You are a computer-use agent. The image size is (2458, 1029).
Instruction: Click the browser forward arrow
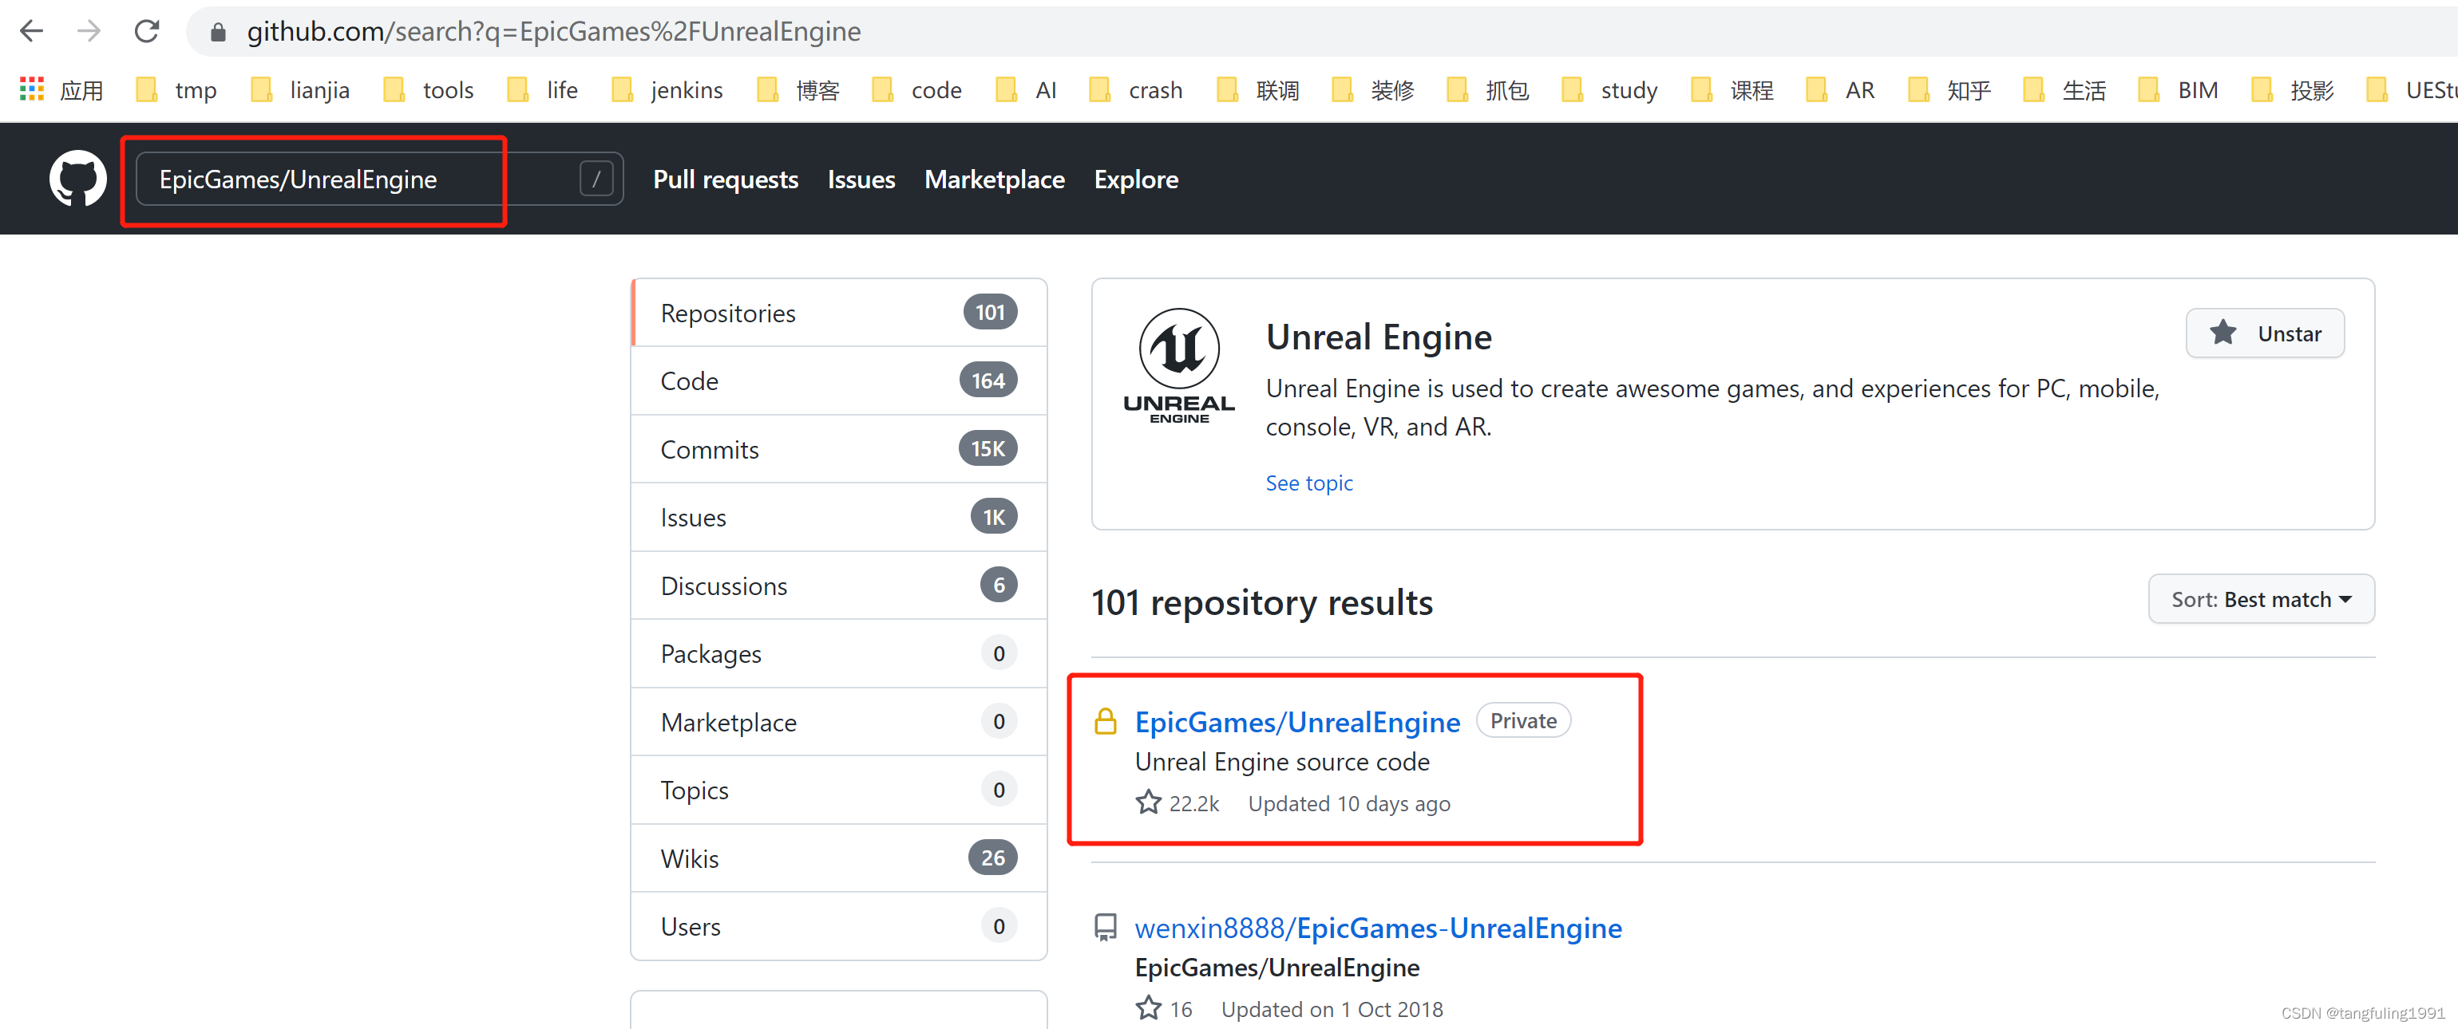[89, 31]
